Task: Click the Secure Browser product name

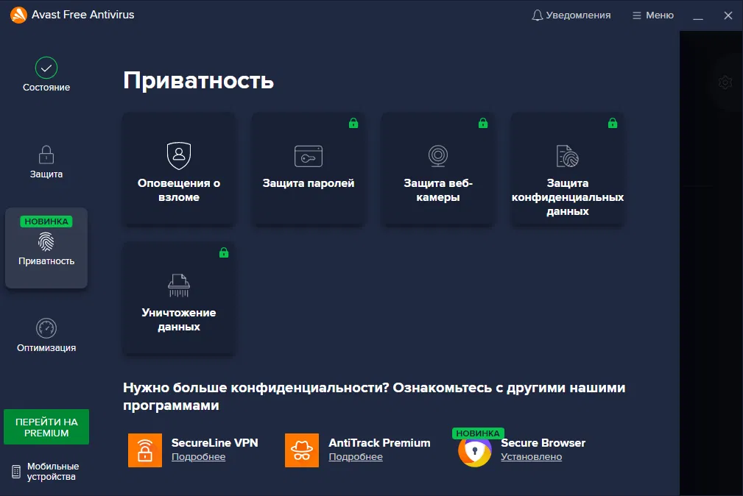Action: click(x=543, y=443)
